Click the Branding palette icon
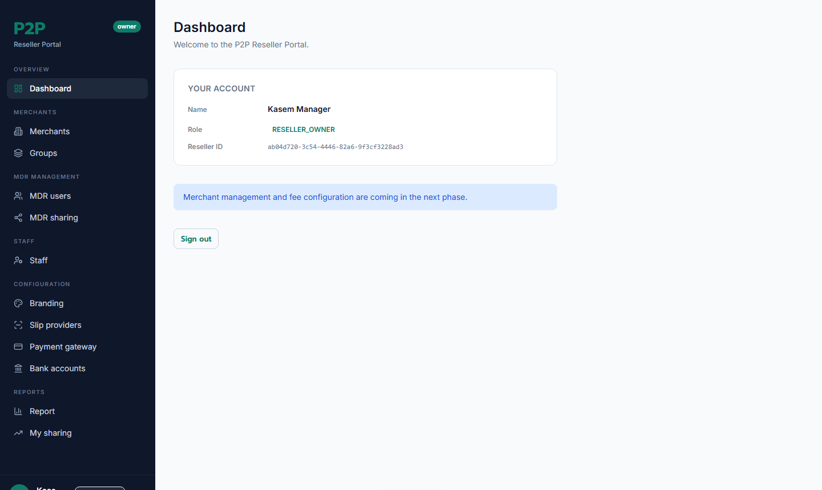 18,303
